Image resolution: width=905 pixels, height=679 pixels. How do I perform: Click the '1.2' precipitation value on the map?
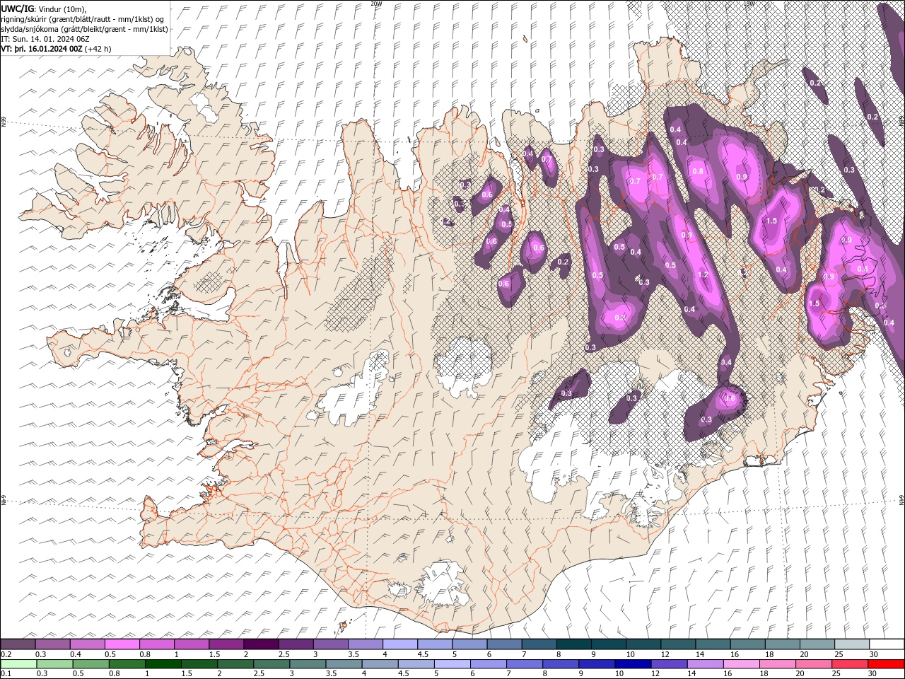click(x=703, y=275)
